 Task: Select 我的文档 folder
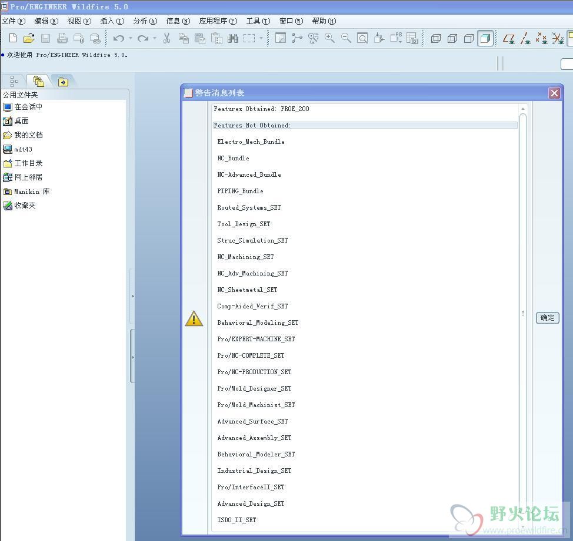[x=23, y=135]
